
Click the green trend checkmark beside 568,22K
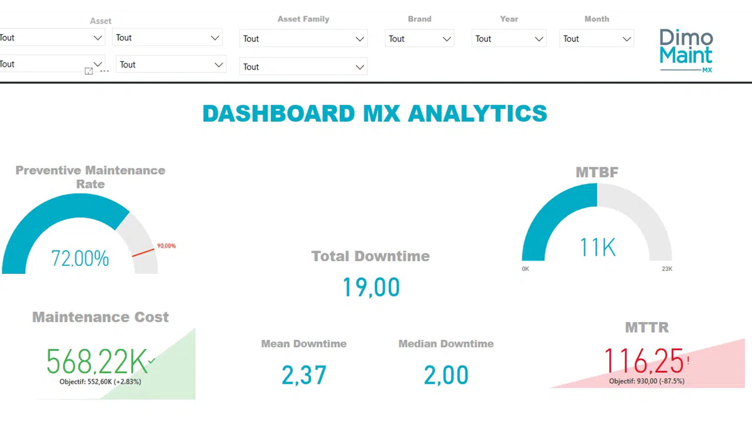click(x=151, y=360)
